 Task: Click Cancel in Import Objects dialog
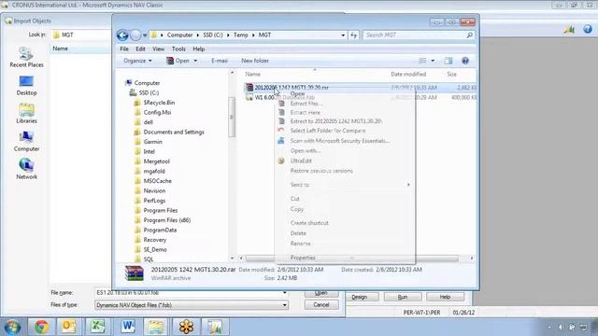[x=321, y=305]
